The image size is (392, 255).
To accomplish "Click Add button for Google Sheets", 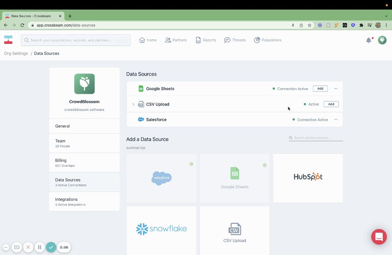I will (320, 89).
